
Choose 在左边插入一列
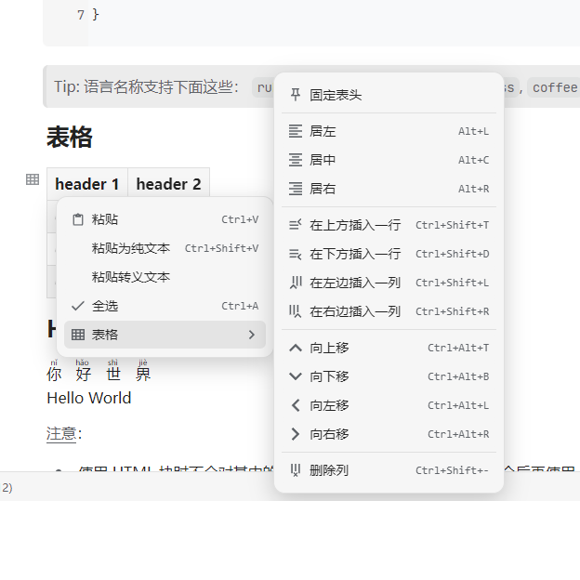pos(389,283)
